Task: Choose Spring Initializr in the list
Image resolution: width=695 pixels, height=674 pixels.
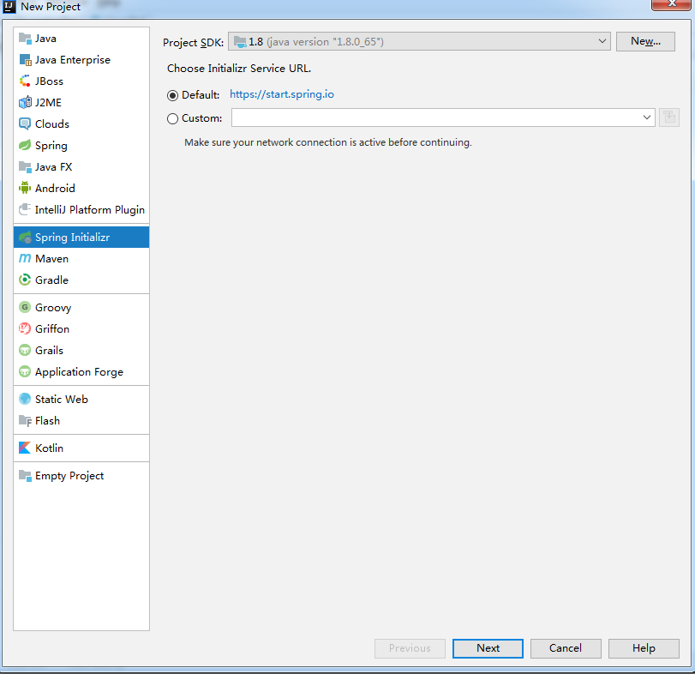Action: [x=81, y=238]
